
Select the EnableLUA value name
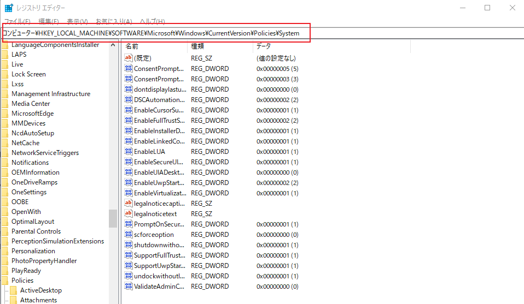149,151
